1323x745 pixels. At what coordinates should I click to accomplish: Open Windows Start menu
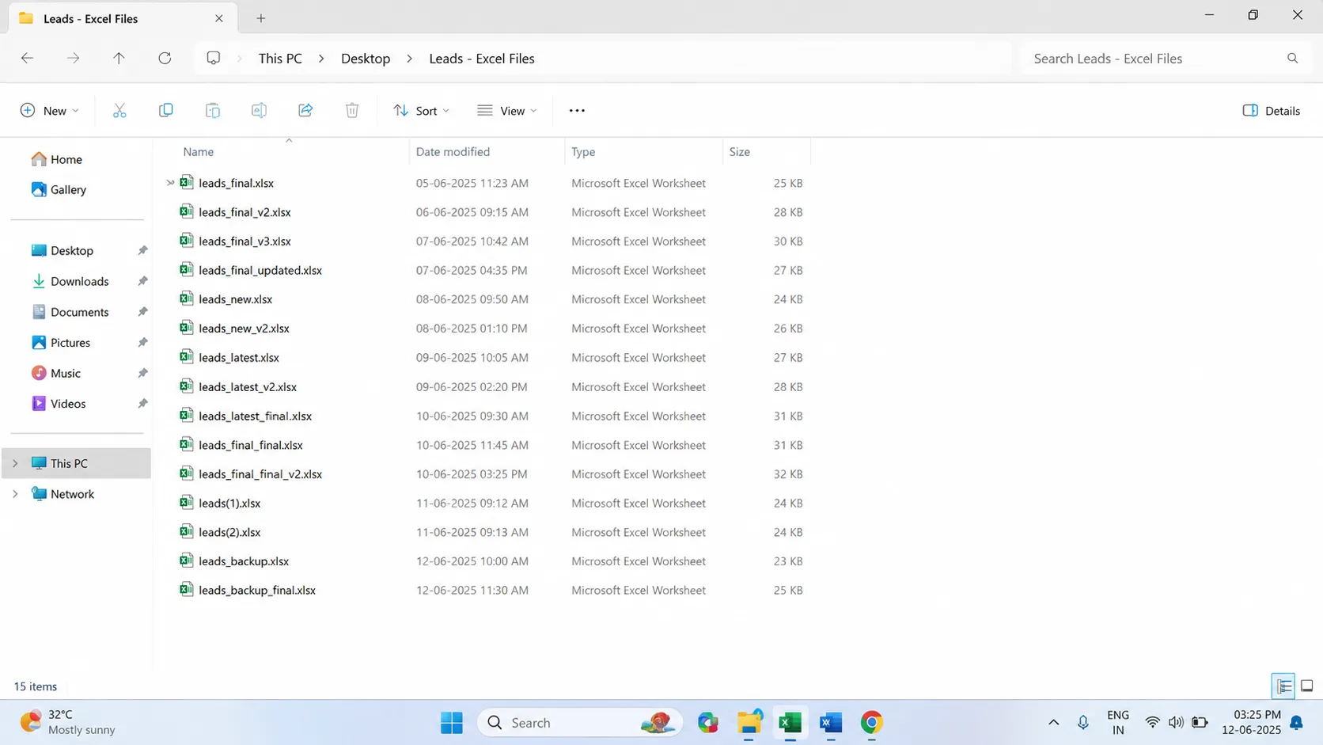coord(452,723)
